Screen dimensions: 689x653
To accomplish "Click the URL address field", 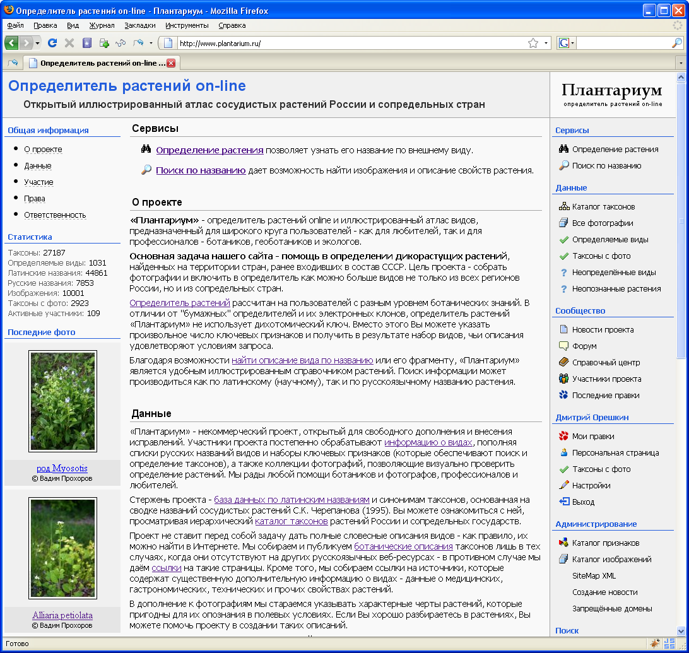I will 351,43.
